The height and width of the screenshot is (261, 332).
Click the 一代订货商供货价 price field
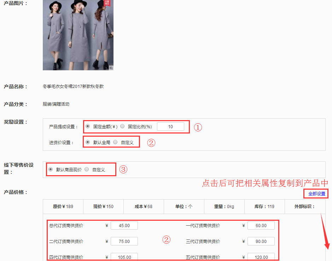261,225
